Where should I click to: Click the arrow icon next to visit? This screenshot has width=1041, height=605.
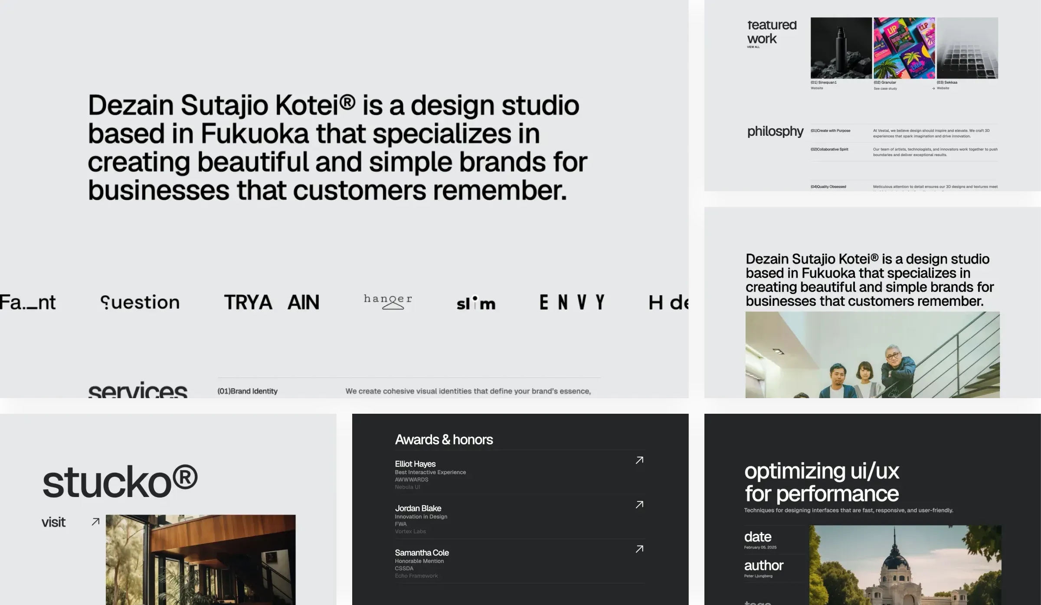95,522
